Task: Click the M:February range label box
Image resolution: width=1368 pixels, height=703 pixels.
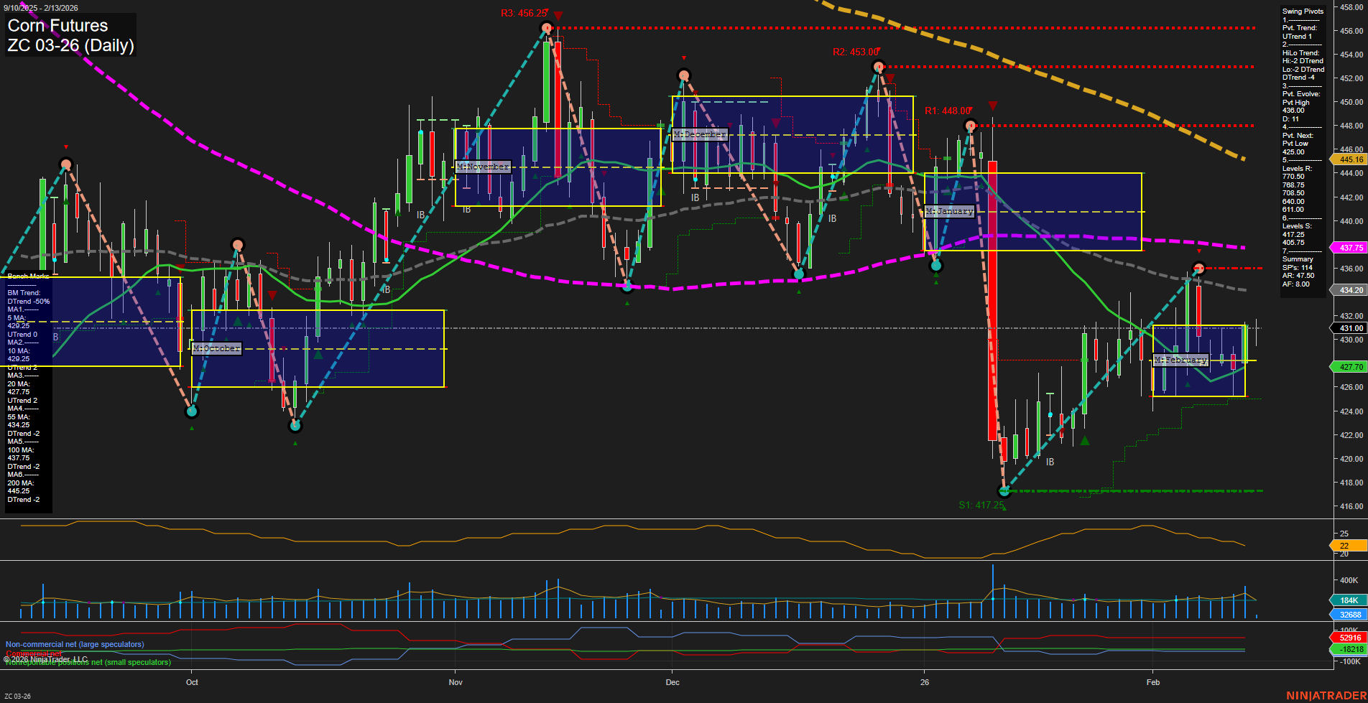Action: 1180,360
